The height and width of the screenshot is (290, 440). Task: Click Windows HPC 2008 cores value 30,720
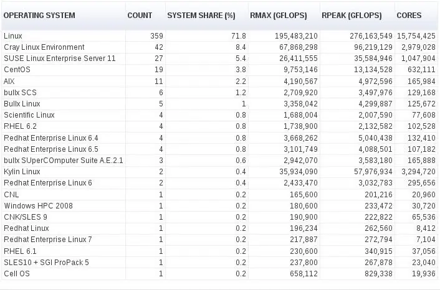tap(424, 205)
